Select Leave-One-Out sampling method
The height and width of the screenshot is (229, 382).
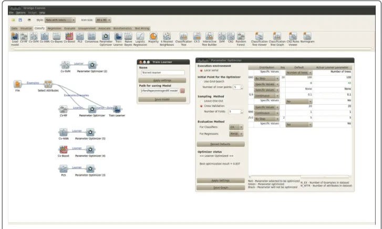pos(201,101)
